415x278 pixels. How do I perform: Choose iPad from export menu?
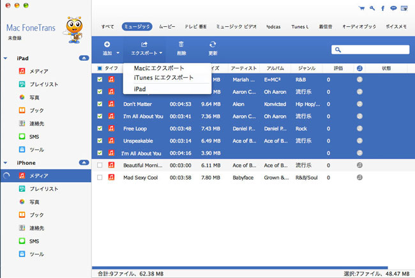coord(140,89)
